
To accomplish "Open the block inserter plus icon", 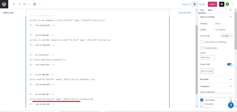I will (14, 4).
